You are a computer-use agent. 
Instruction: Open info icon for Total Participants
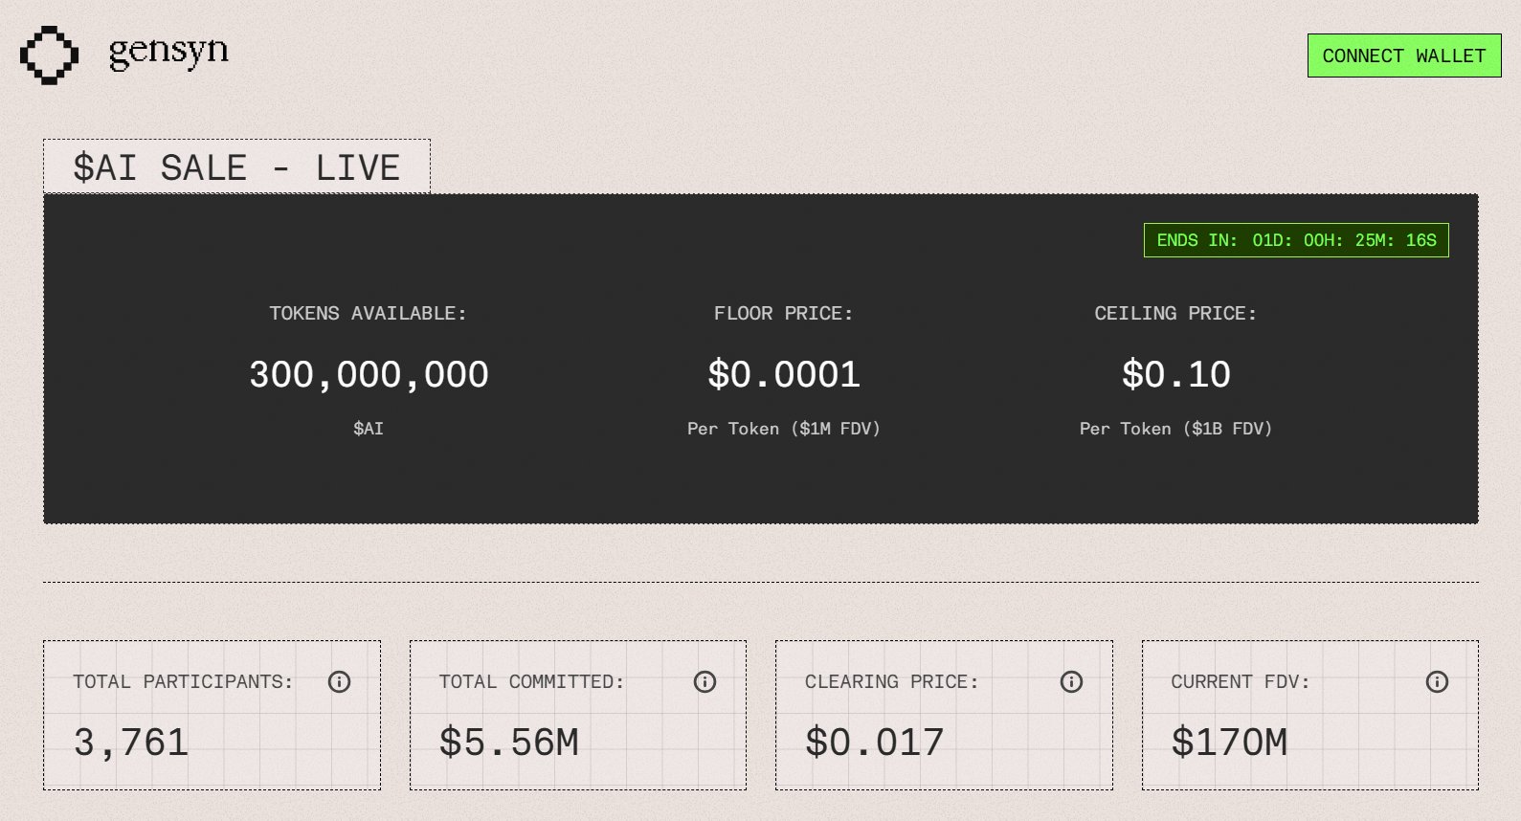click(x=339, y=681)
